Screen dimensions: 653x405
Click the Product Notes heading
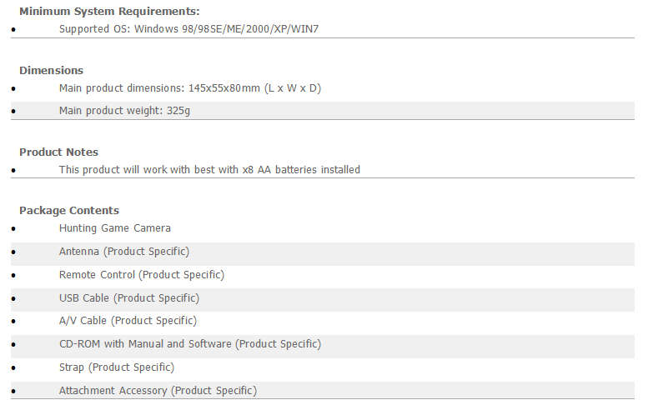point(58,152)
